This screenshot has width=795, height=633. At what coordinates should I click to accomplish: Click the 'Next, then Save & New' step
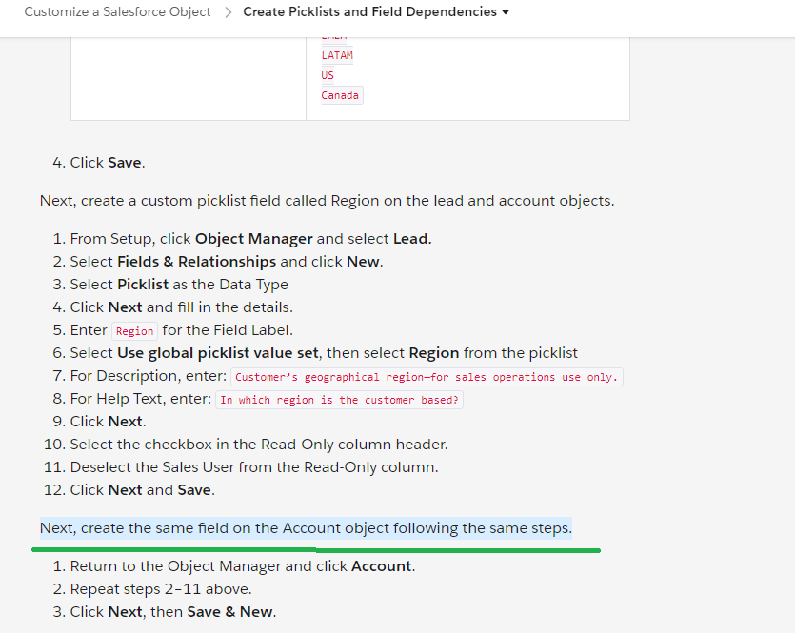(173, 612)
